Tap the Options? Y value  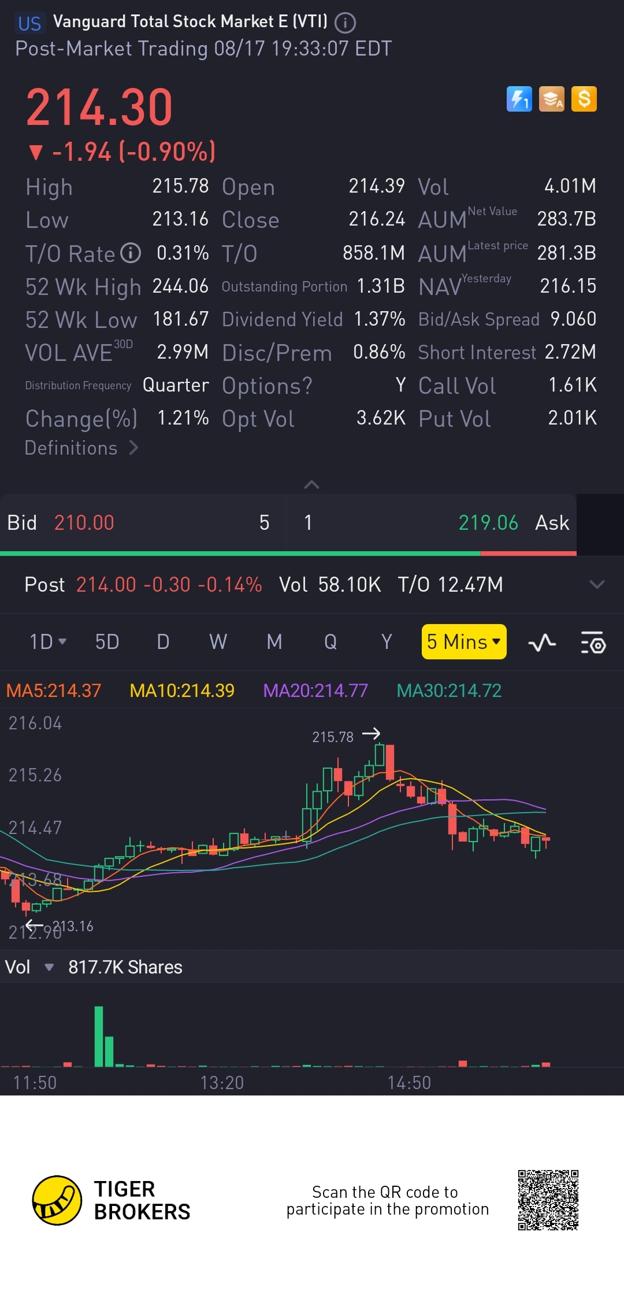click(400, 385)
